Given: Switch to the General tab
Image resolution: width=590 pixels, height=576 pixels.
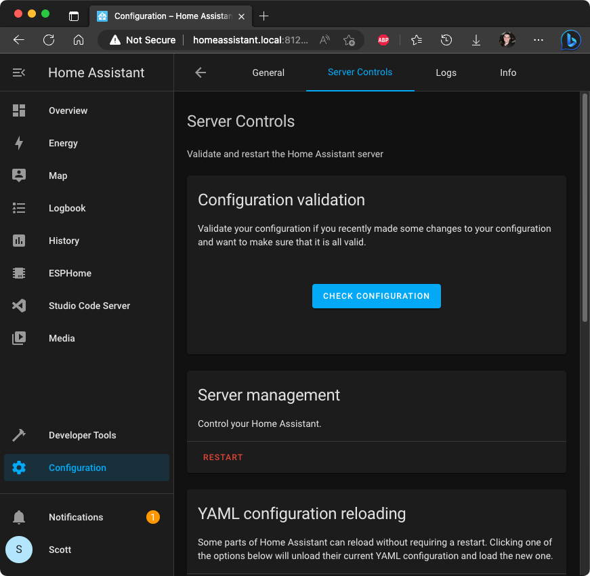Looking at the screenshot, I should pos(268,73).
